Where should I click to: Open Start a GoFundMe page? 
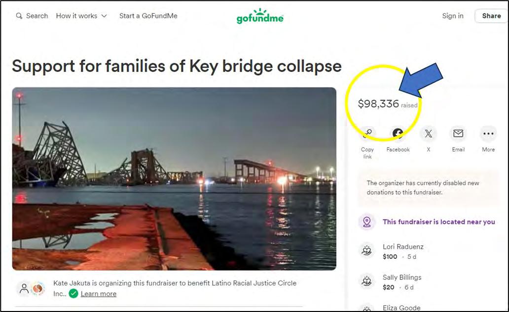point(148,16)
